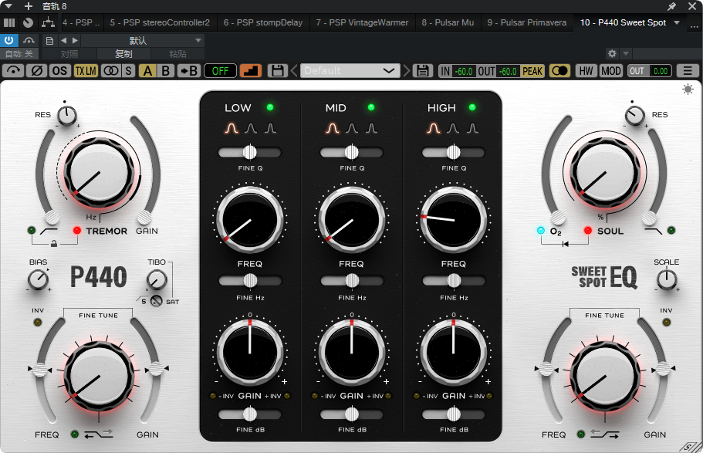Click the HW toolbar button
Viewport: 703px width, 453px height.
pos(586,71)
